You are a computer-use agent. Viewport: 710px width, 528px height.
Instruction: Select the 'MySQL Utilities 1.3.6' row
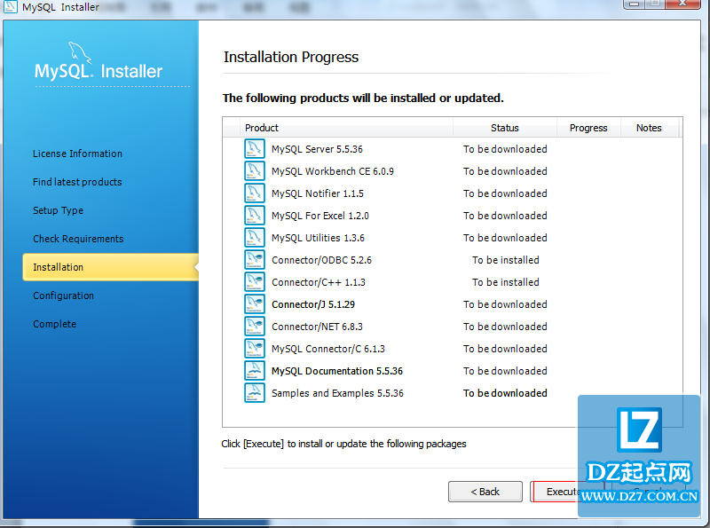[453, 238]
